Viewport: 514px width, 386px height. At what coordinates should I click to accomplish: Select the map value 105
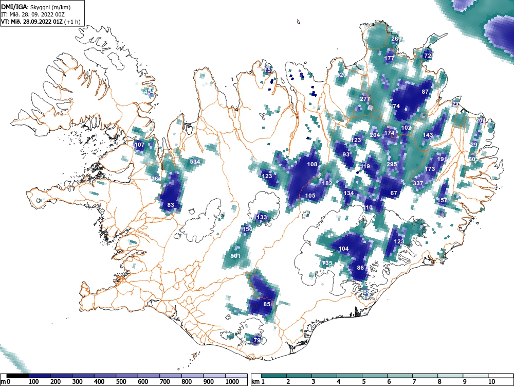point(310,196)
